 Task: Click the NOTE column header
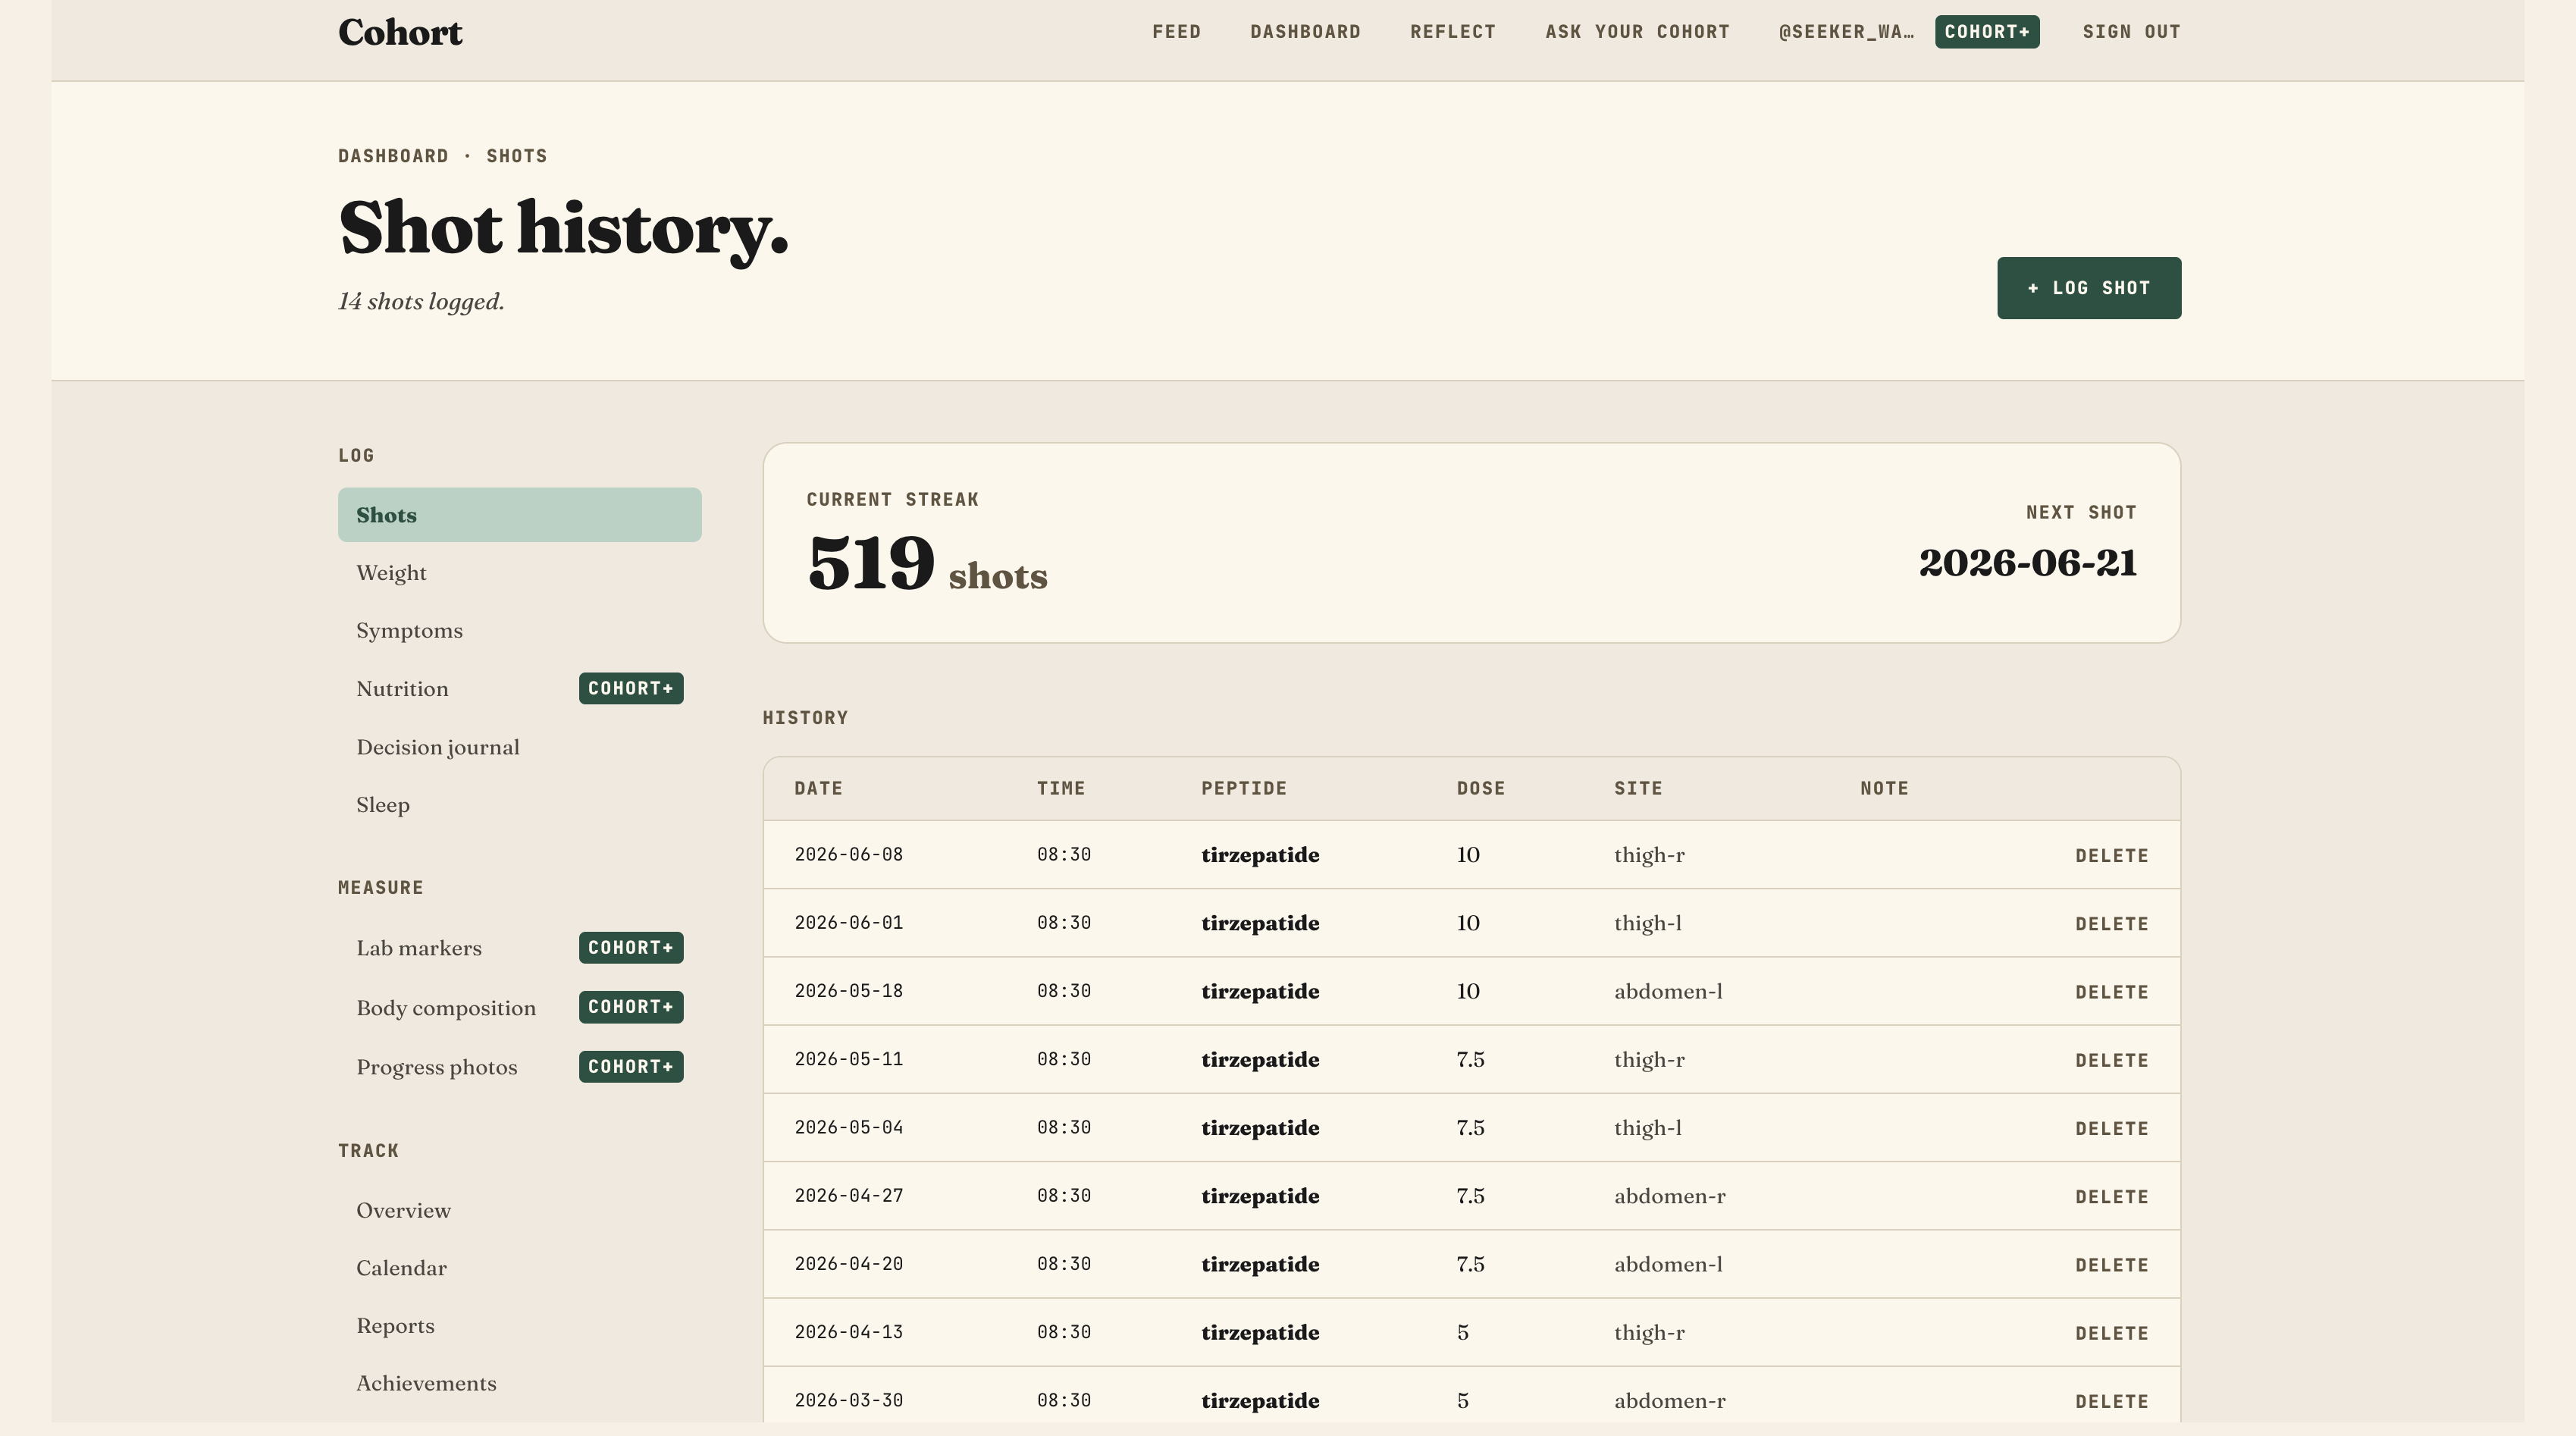pos(1884,788)
